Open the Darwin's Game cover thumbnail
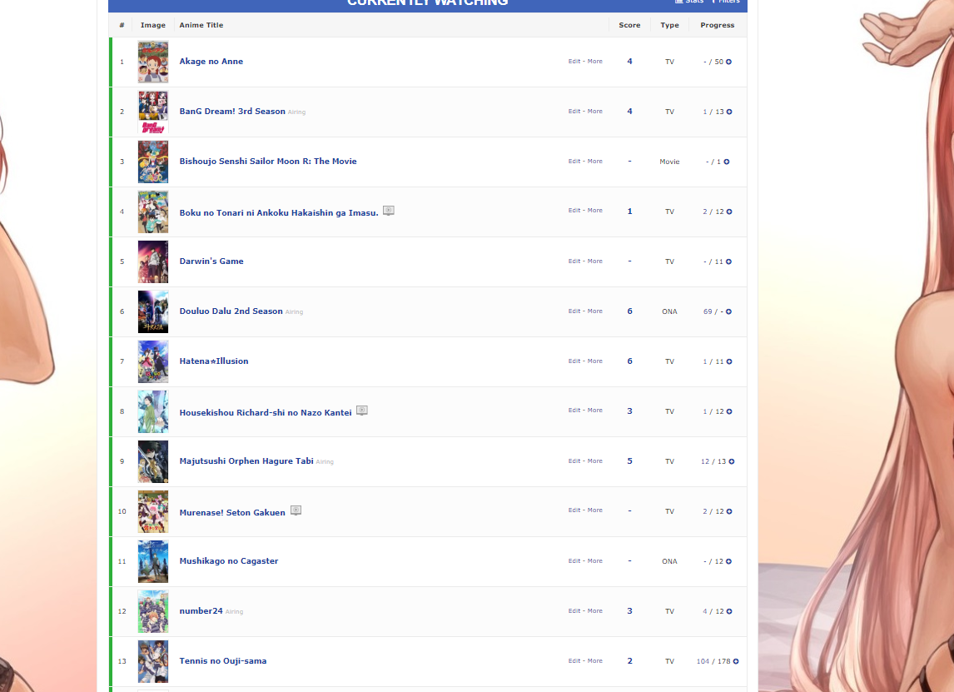 click(152, 261)
